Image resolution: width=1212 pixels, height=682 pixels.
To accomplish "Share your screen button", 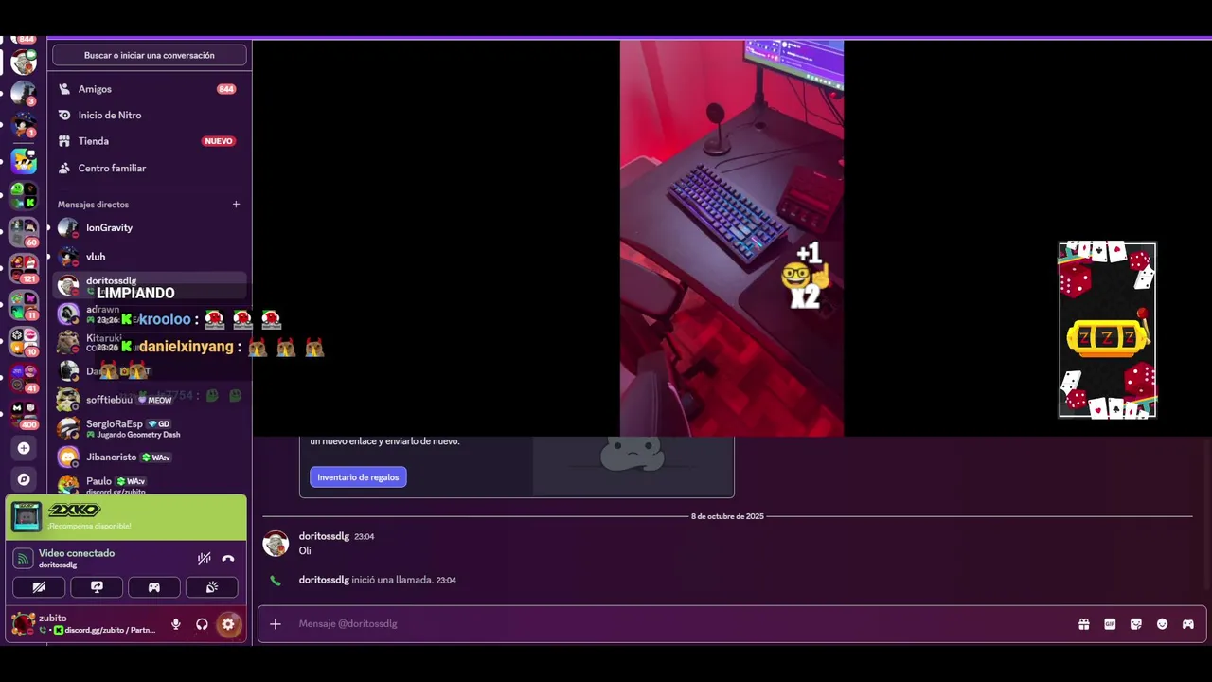I will (x=97, y=587).
